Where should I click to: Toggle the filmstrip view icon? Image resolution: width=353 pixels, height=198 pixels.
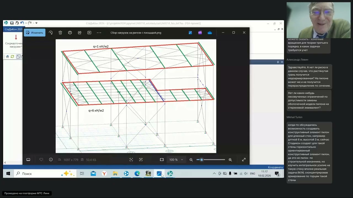point(28,159)
